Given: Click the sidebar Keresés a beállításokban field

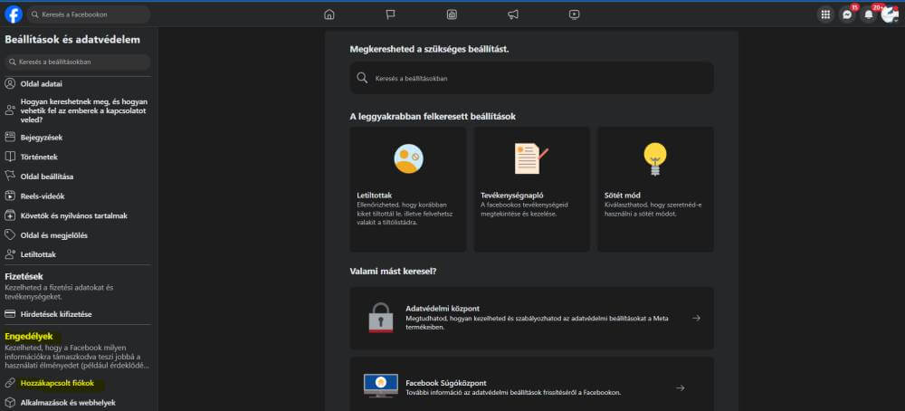Looking at the screenshot, I should [x=77, y=62].
